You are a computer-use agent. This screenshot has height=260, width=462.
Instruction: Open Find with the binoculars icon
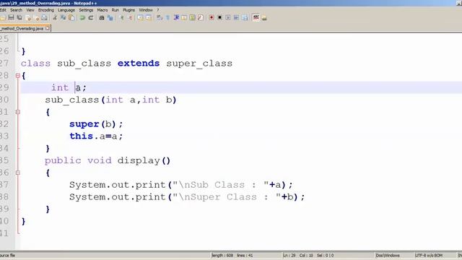(x=102, y=17)
